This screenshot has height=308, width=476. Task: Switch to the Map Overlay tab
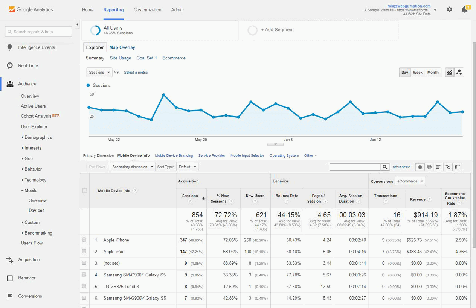122,47
